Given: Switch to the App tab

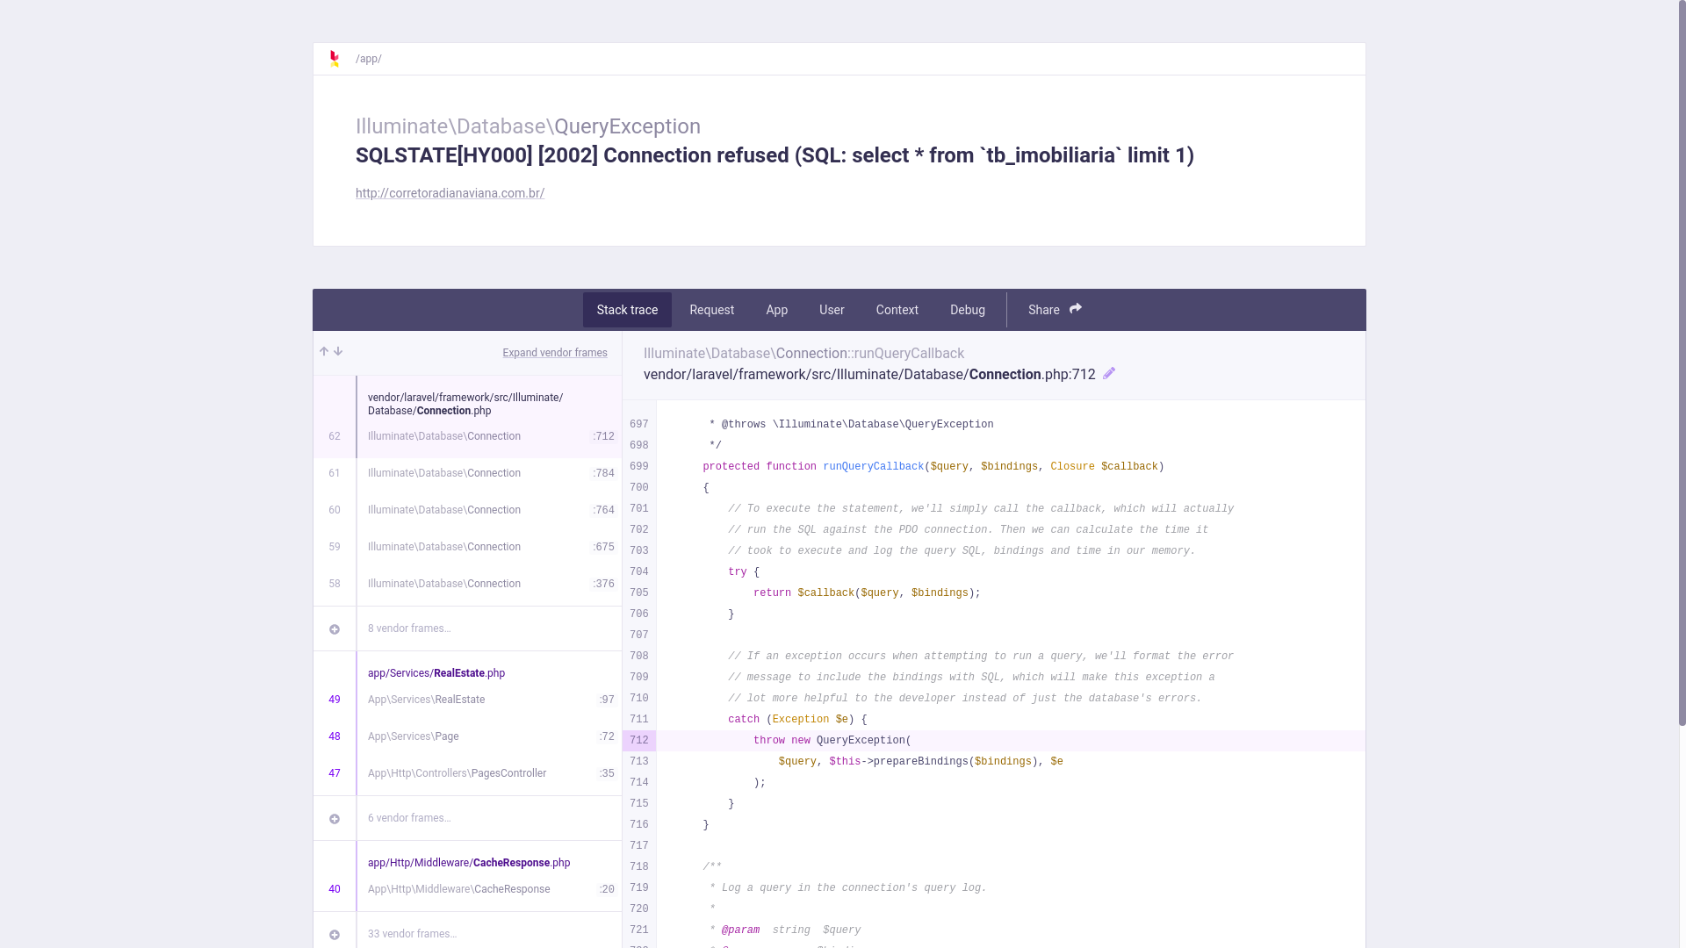Looking at the screenshot, I should tap(777, 310).
